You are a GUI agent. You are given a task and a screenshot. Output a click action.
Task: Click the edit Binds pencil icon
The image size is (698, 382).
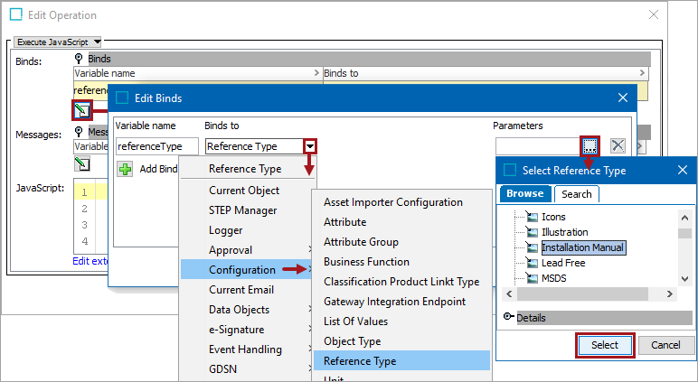coord(82,110)
